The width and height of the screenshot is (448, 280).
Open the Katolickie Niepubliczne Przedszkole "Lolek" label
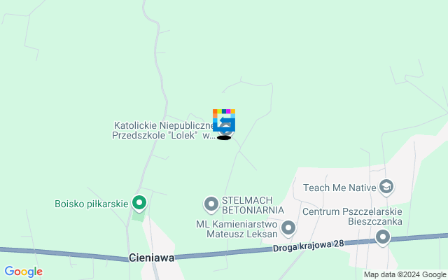click(164, 130)
